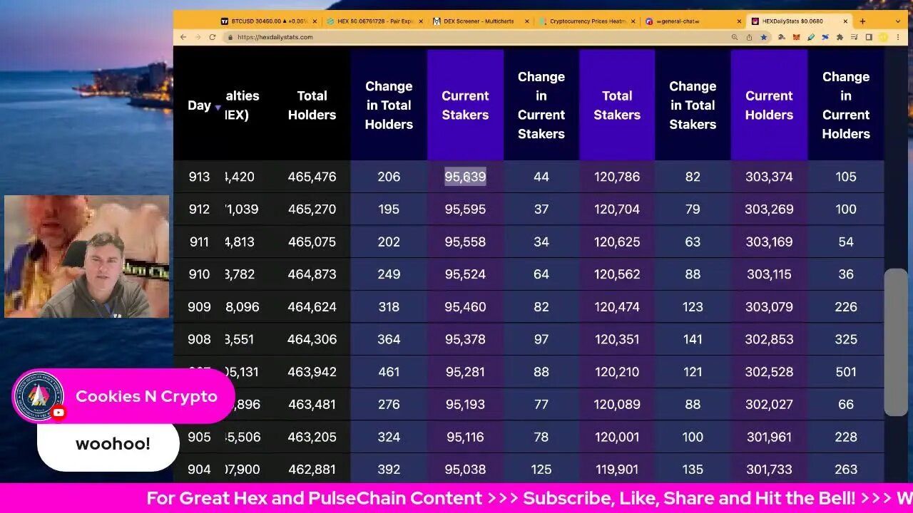Open the share page icon in address bar
The height and width of the screenshot is (513, 913).
749,37
